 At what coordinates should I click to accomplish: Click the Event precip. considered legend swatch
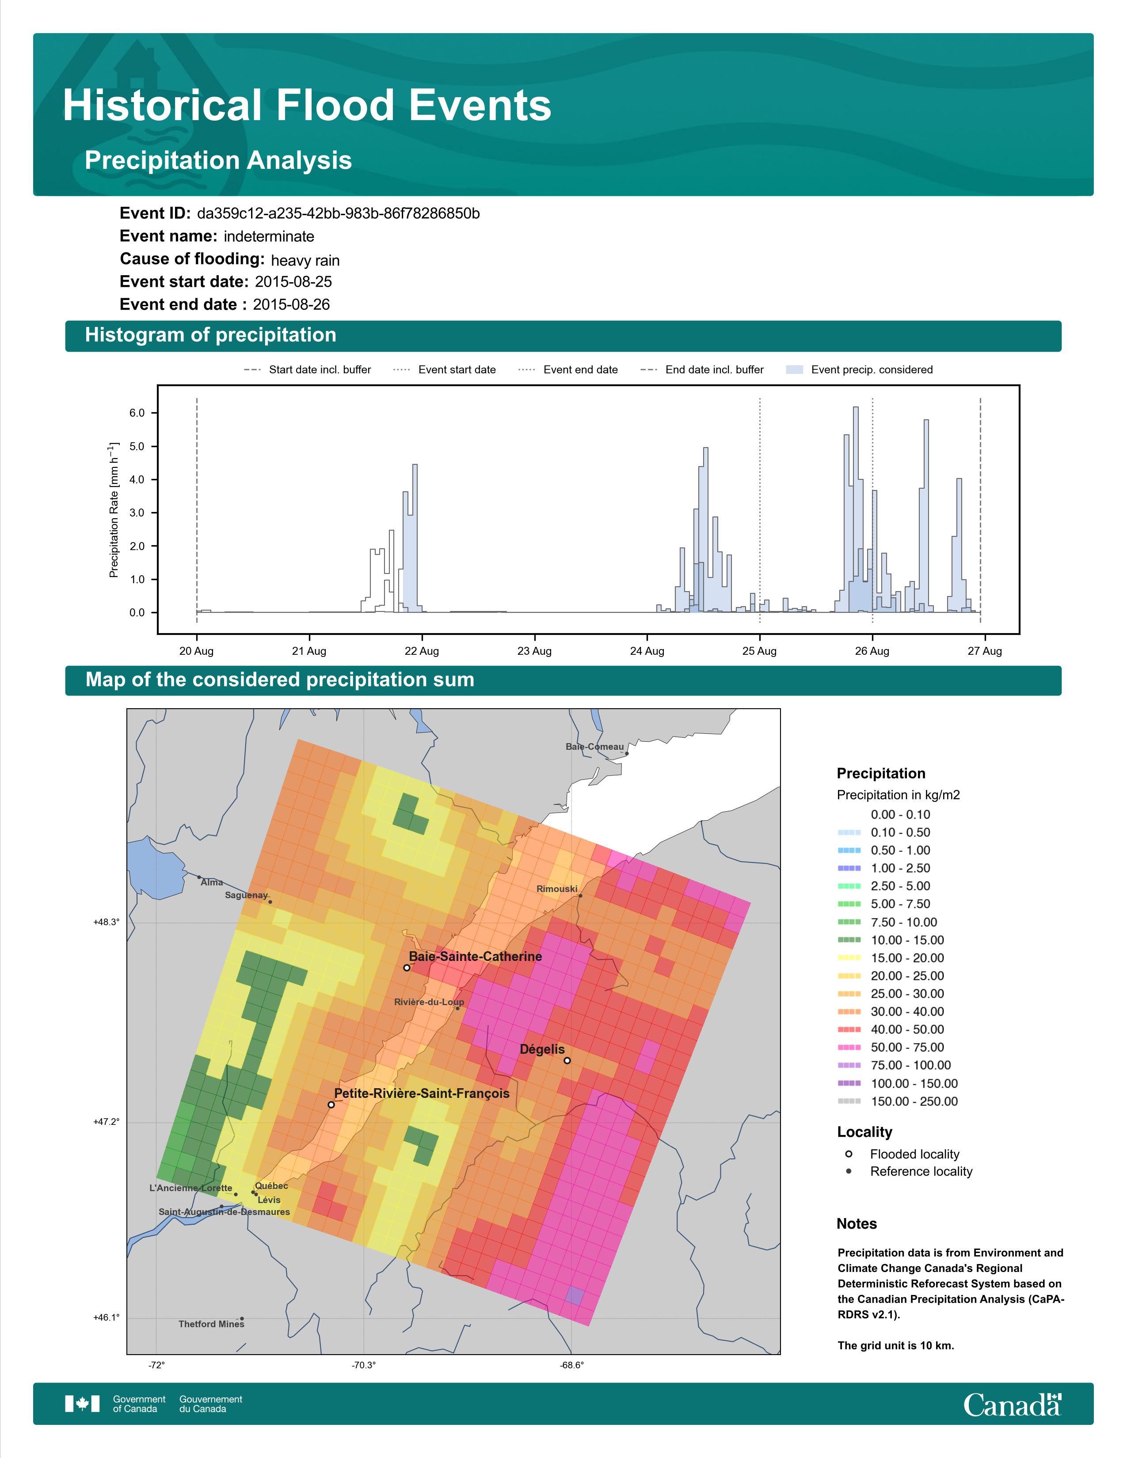pos(795,370)
